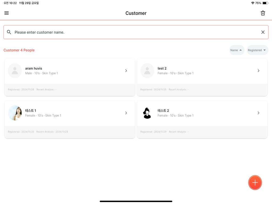Select the Customer title in the header
Viewport: 272px width, 204px height.
(x=136, y=13)
